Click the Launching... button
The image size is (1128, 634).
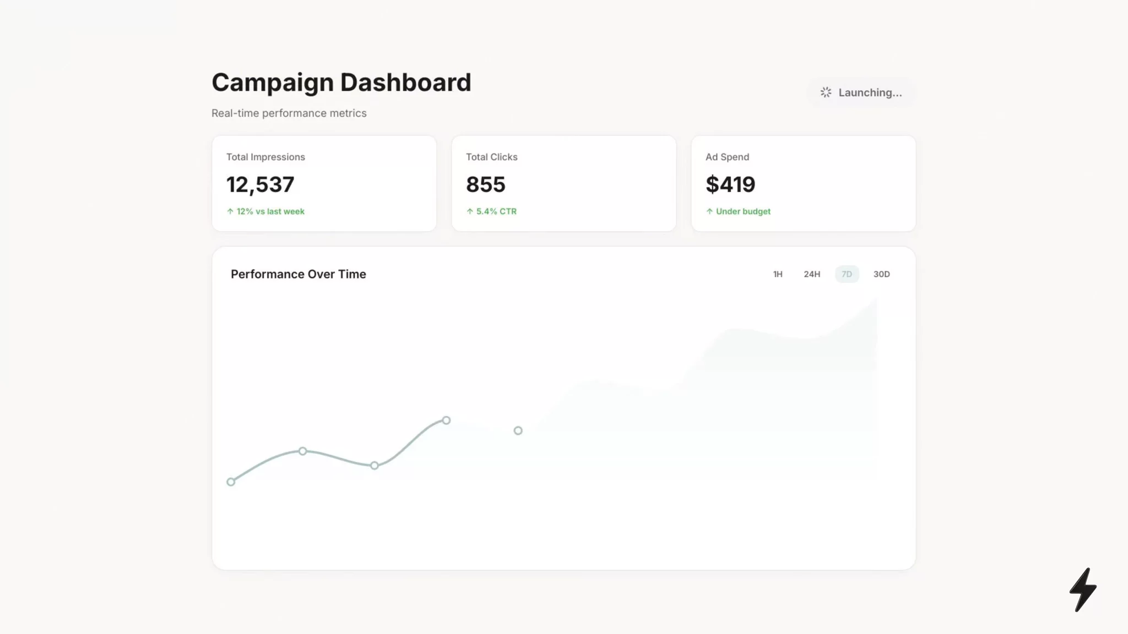(861, 92)
